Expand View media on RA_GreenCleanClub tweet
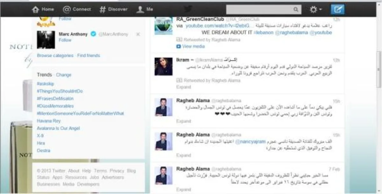Viewport: 382px width, 194px height. [x=193, y=46]
